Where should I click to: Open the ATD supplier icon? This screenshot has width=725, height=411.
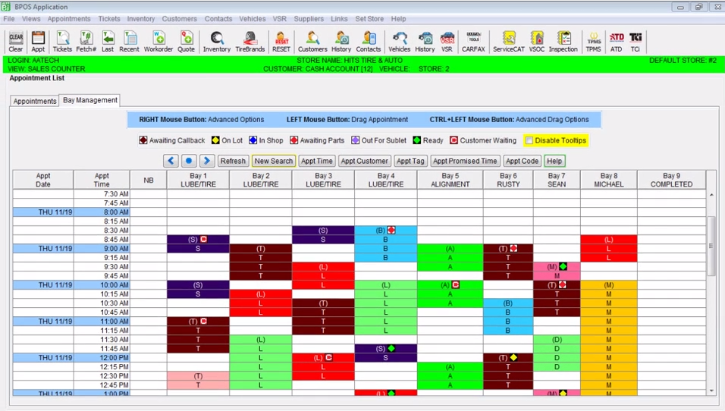point(617,42)
